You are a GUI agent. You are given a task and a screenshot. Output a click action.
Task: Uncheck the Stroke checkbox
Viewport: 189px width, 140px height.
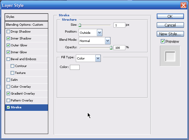pyautogui.click(x=8, y=107)
